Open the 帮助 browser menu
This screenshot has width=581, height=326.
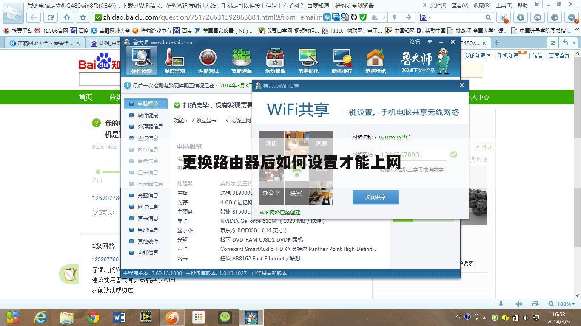[522, 6]
